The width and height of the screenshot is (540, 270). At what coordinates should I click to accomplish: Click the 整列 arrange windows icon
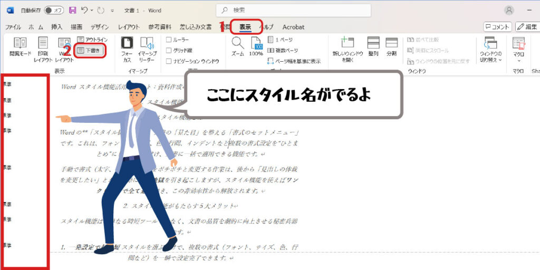(373, 47)
